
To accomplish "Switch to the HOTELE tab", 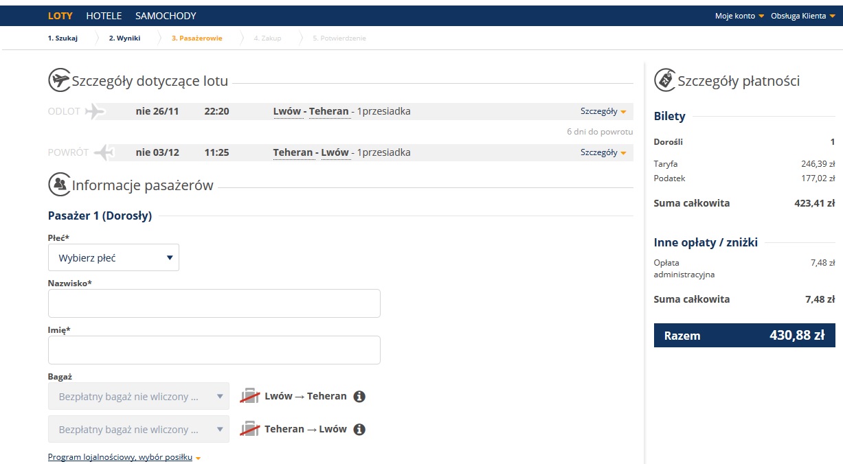I will 104,16.
